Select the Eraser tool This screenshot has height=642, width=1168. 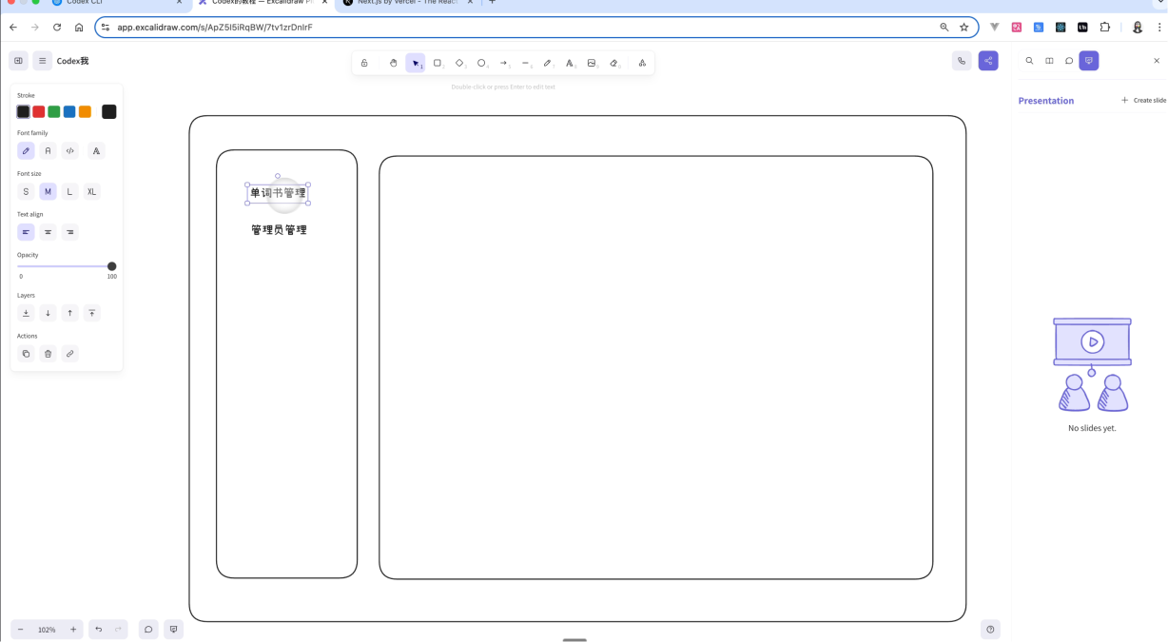tap(613, 63)
